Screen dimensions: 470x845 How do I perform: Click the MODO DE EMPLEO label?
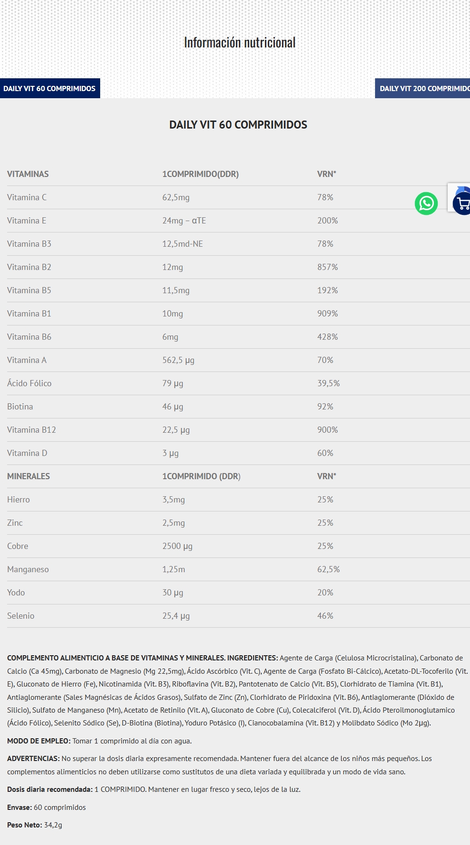(x=39, y=741)
